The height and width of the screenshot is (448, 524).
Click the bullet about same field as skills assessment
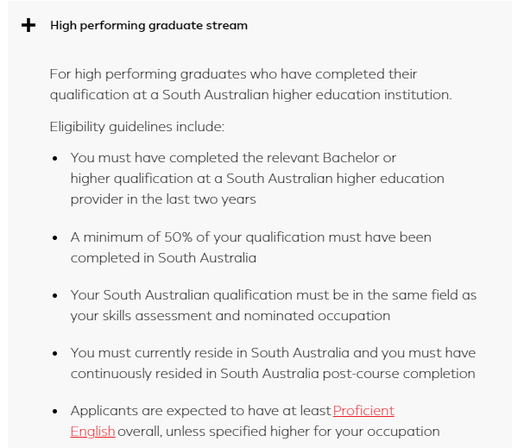coord(273,306)
